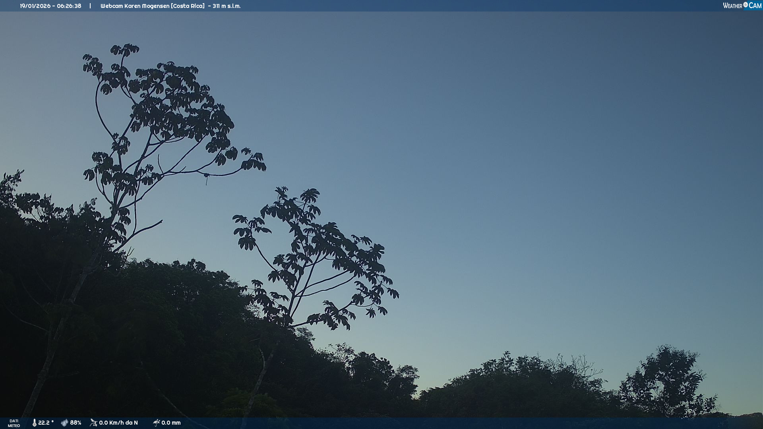Click the 88% humidity value
The image size is (763, 429).
coord(76,423)
